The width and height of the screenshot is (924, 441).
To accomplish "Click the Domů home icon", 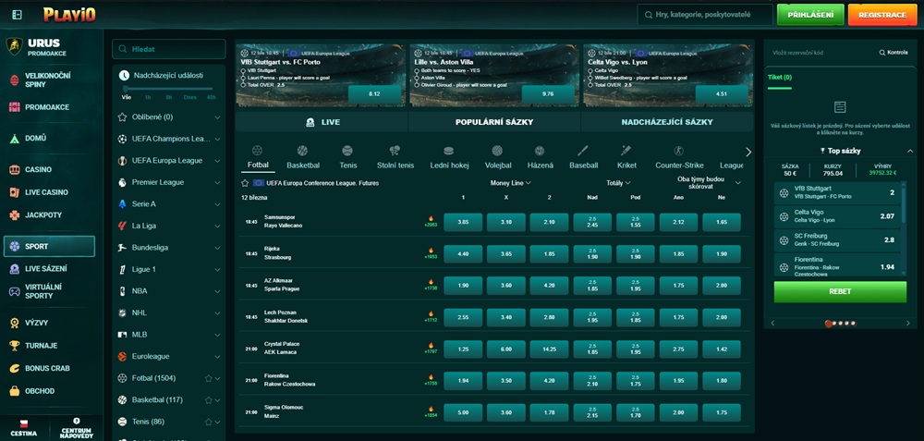I will click(x=14, y=138).
